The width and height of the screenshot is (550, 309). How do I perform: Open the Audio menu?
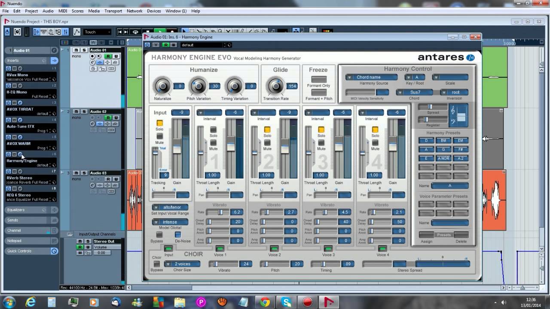[x=48, y=11]
